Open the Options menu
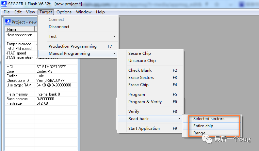Image resolution: width=259 pixels, height=151 pixels. (64, 12)
